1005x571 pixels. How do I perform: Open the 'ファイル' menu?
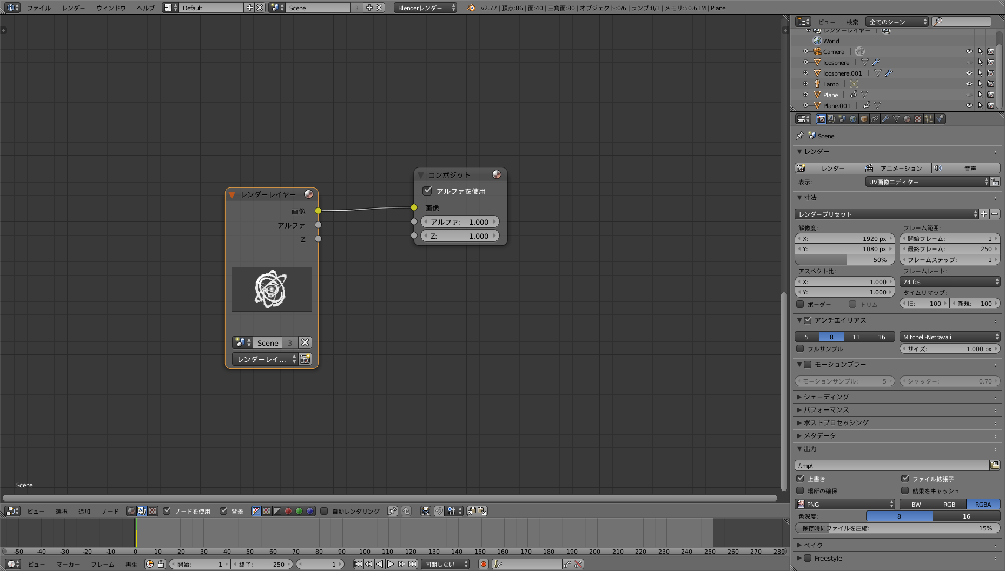[39, 8]
